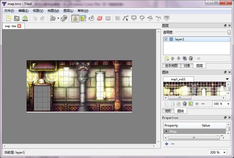234x158 pixels.
Task: Remove tileset with trash icon
Action: tap(185, 104)
